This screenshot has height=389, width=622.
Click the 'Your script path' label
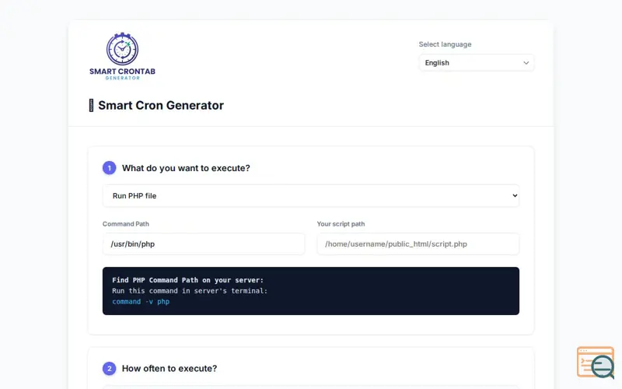341,224
